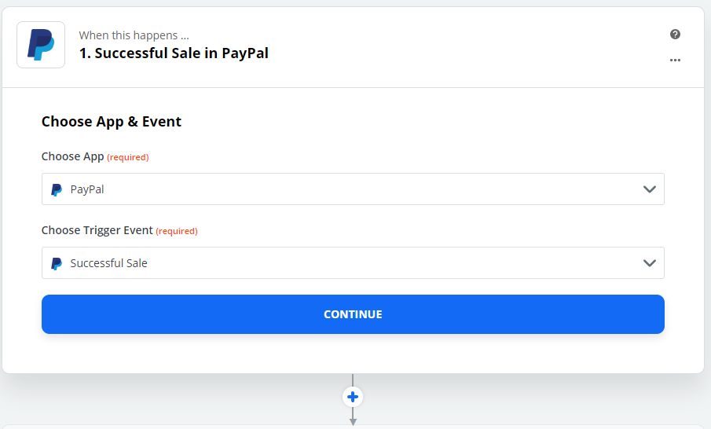The width and height of the screenshot is (711, 429).
Task: Click the PayPal icon in Trigger Event field
Action: coord(57,263)
